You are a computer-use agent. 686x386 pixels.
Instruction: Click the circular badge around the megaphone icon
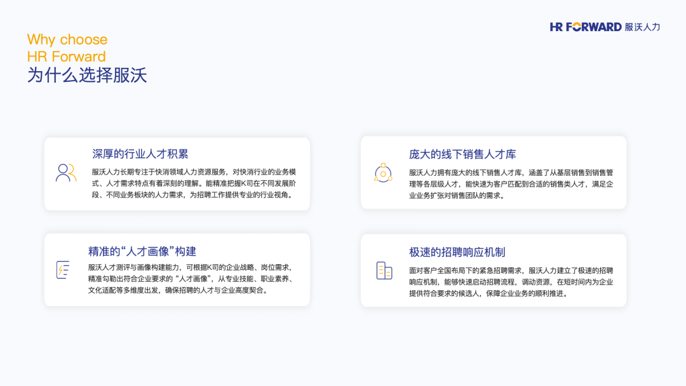click(383, 173)
